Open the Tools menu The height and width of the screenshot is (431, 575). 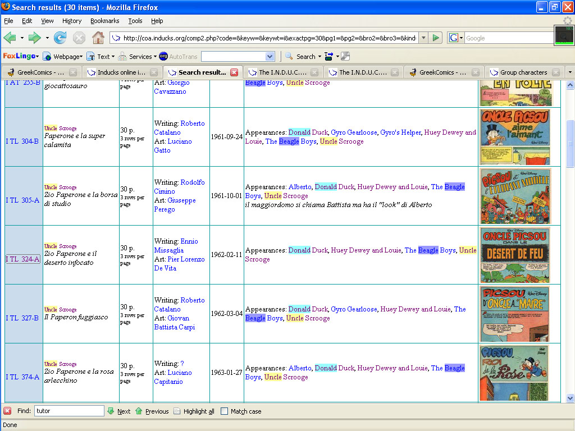[135, 21]
